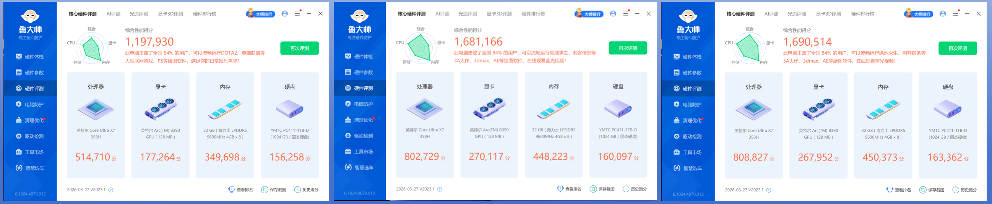Click radar chart in the 1,197,930 window
This screenshot has width=992, height=204.
(x=92, y=48)
